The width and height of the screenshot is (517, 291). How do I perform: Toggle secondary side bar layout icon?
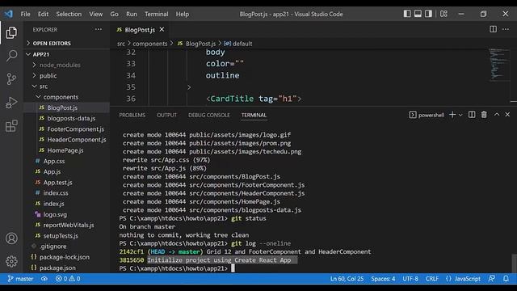coord(428,14)
